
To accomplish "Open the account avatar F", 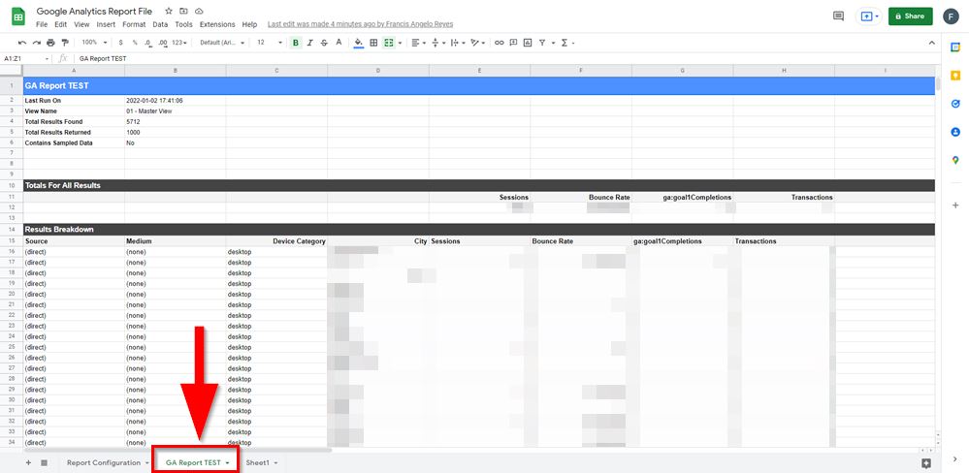I will tap(951, 16).
